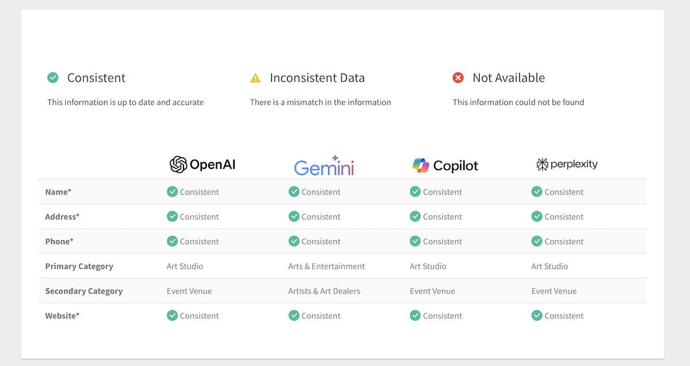The height and width of the screenshot is (366, 690).
Task: Click the Consistent text in Gemini's Website row
Action: 321,316
